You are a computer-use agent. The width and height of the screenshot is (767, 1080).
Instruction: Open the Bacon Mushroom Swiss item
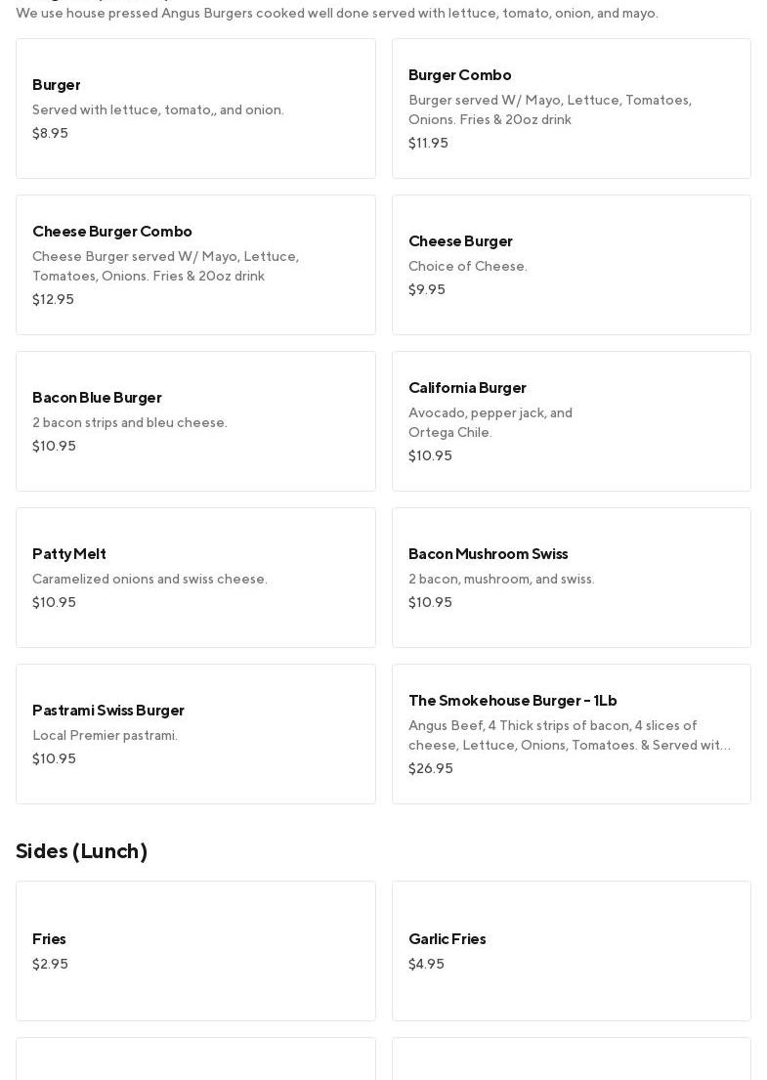click(x=571, y=578)
